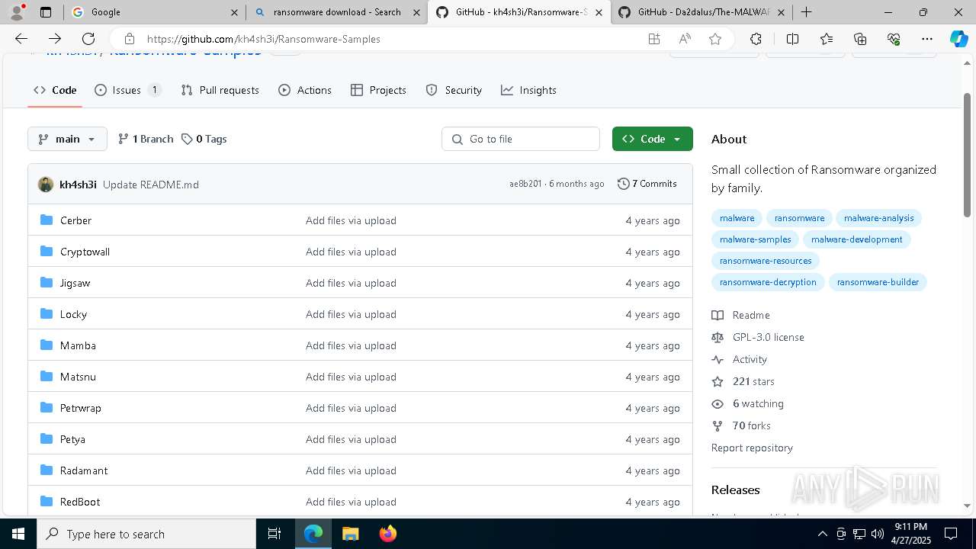Click the kh4sh3i avatar thumbnail

point(46,185)
